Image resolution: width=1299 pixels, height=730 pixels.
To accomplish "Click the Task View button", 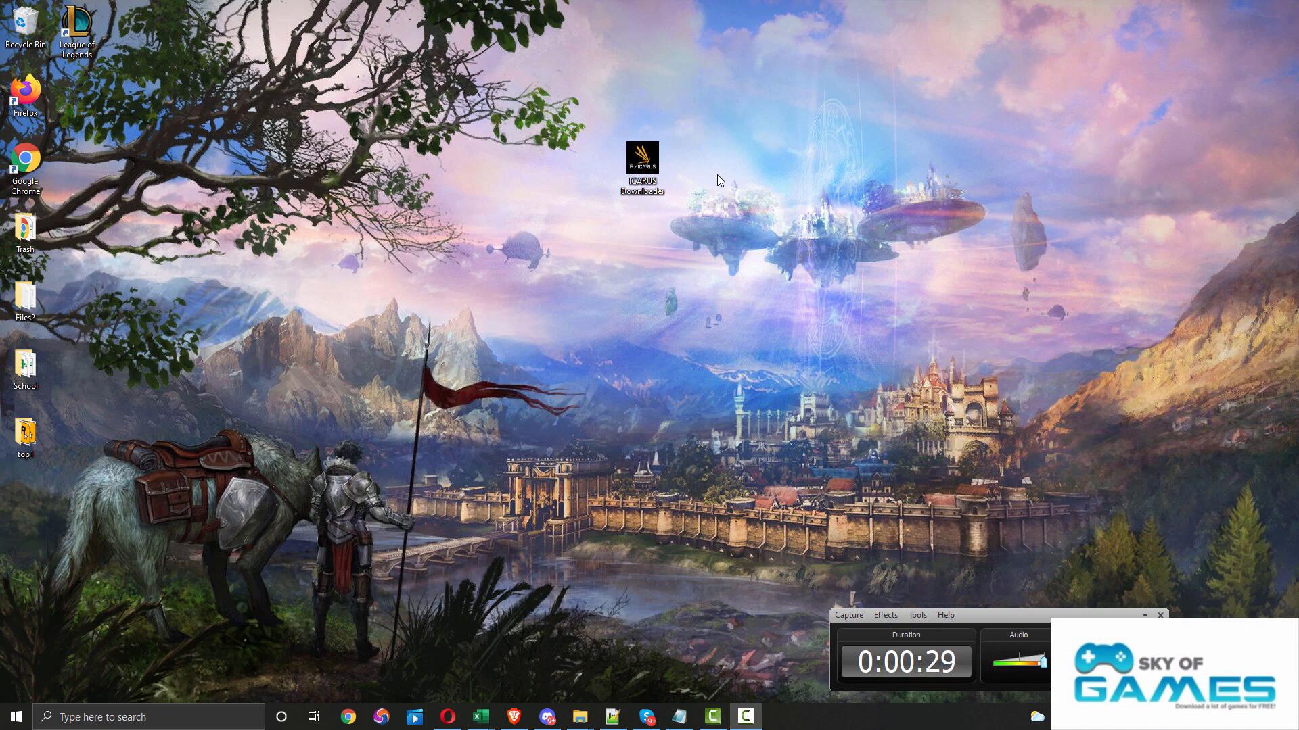I will click(x=314, y=716).
